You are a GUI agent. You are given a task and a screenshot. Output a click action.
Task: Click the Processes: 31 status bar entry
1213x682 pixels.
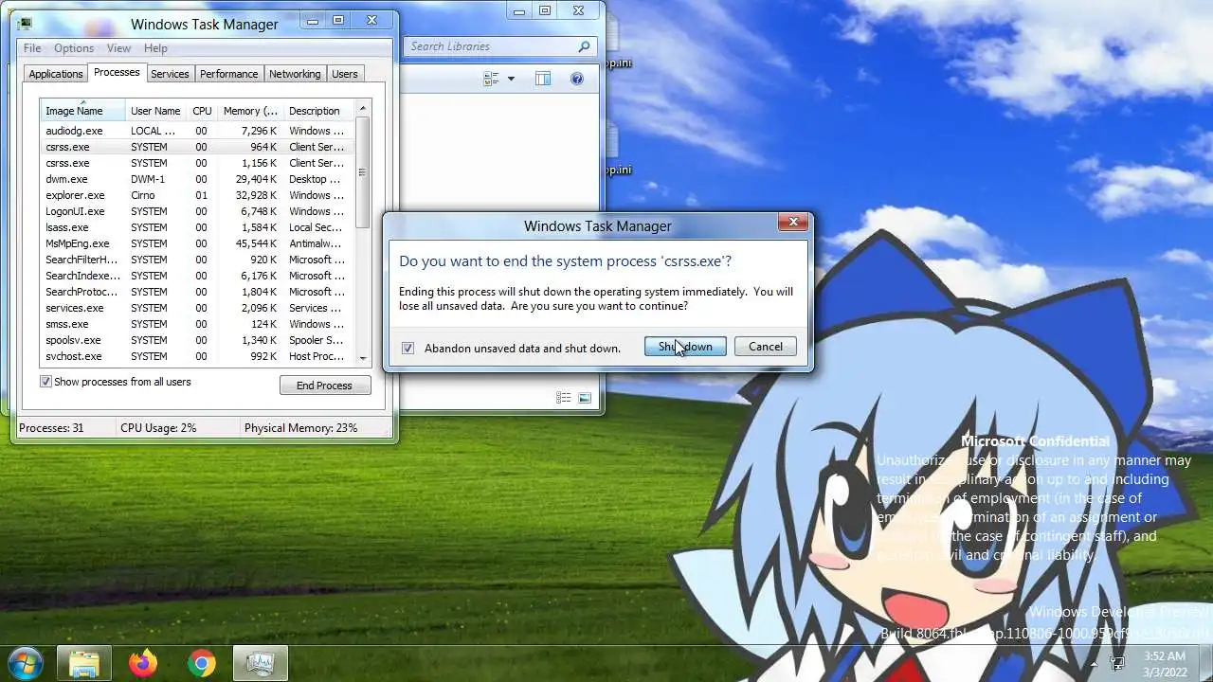pos(51,428)
